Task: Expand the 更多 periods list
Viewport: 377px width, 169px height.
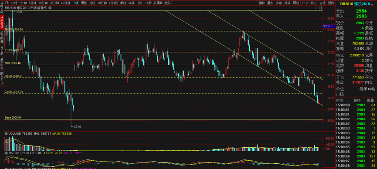Action: point(169,3)
